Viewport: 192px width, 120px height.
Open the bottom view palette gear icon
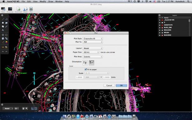click(x=2, y=105)
